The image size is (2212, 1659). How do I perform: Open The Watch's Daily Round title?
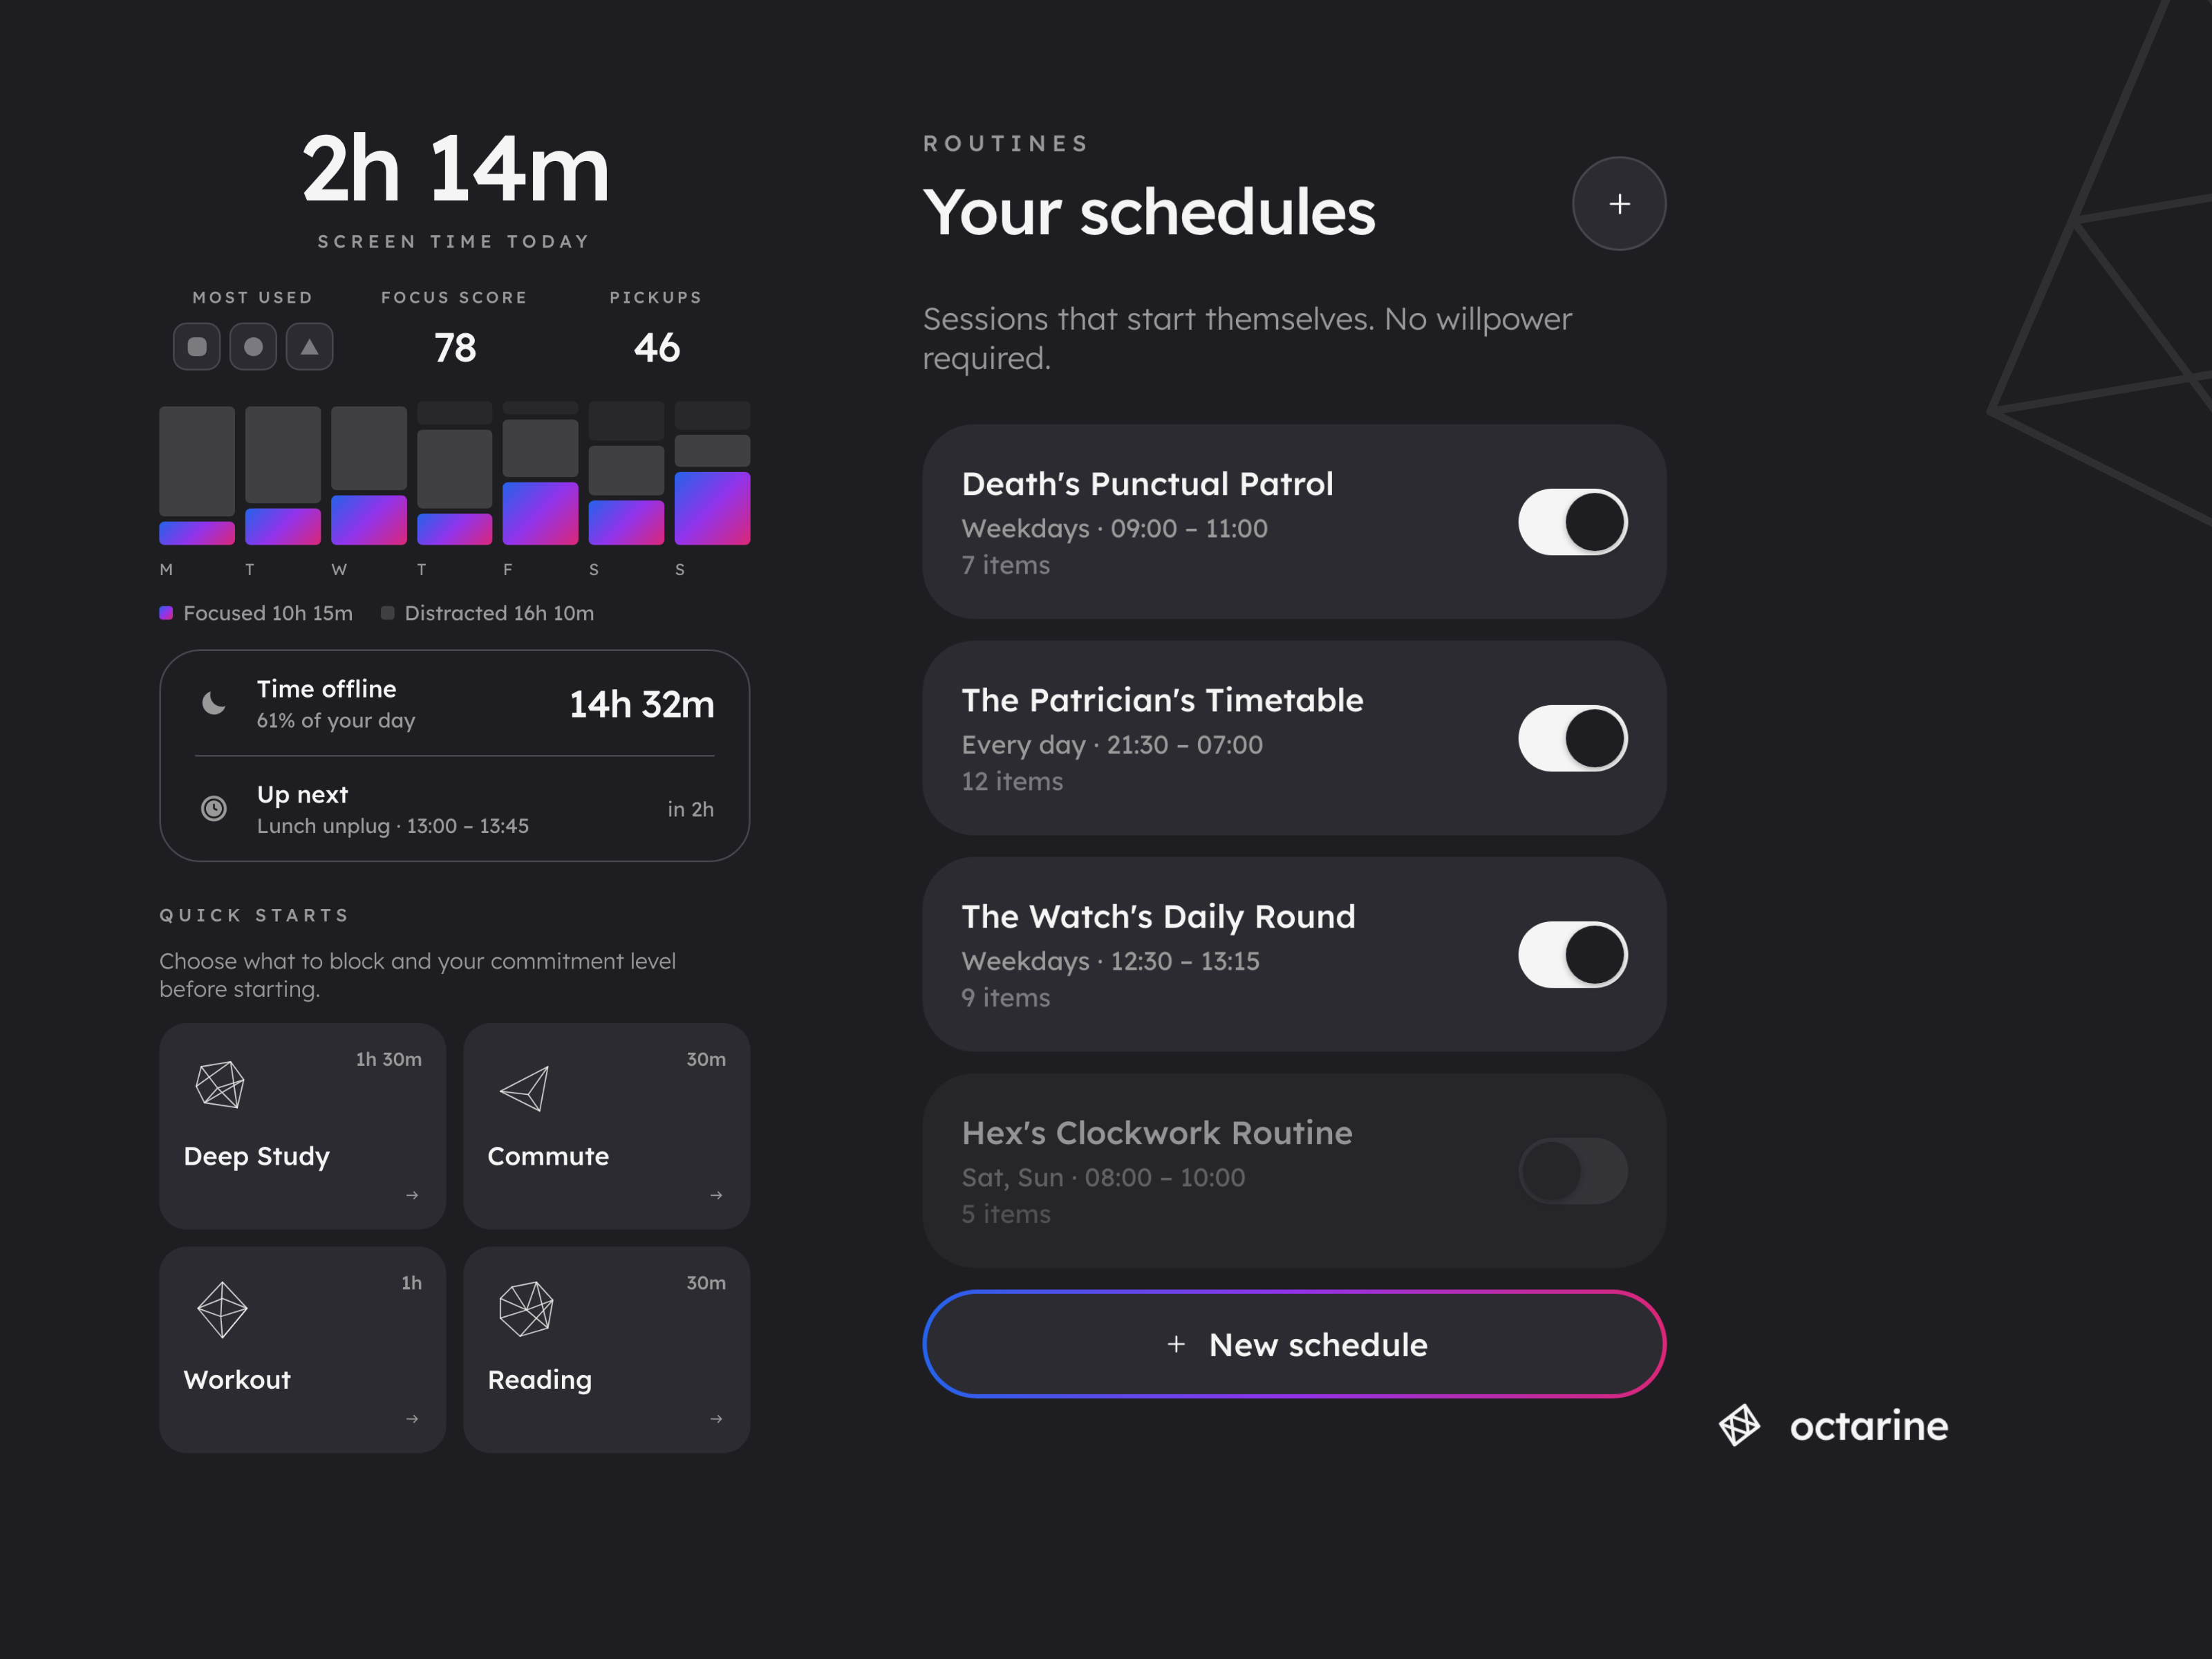coord(1158,917)
